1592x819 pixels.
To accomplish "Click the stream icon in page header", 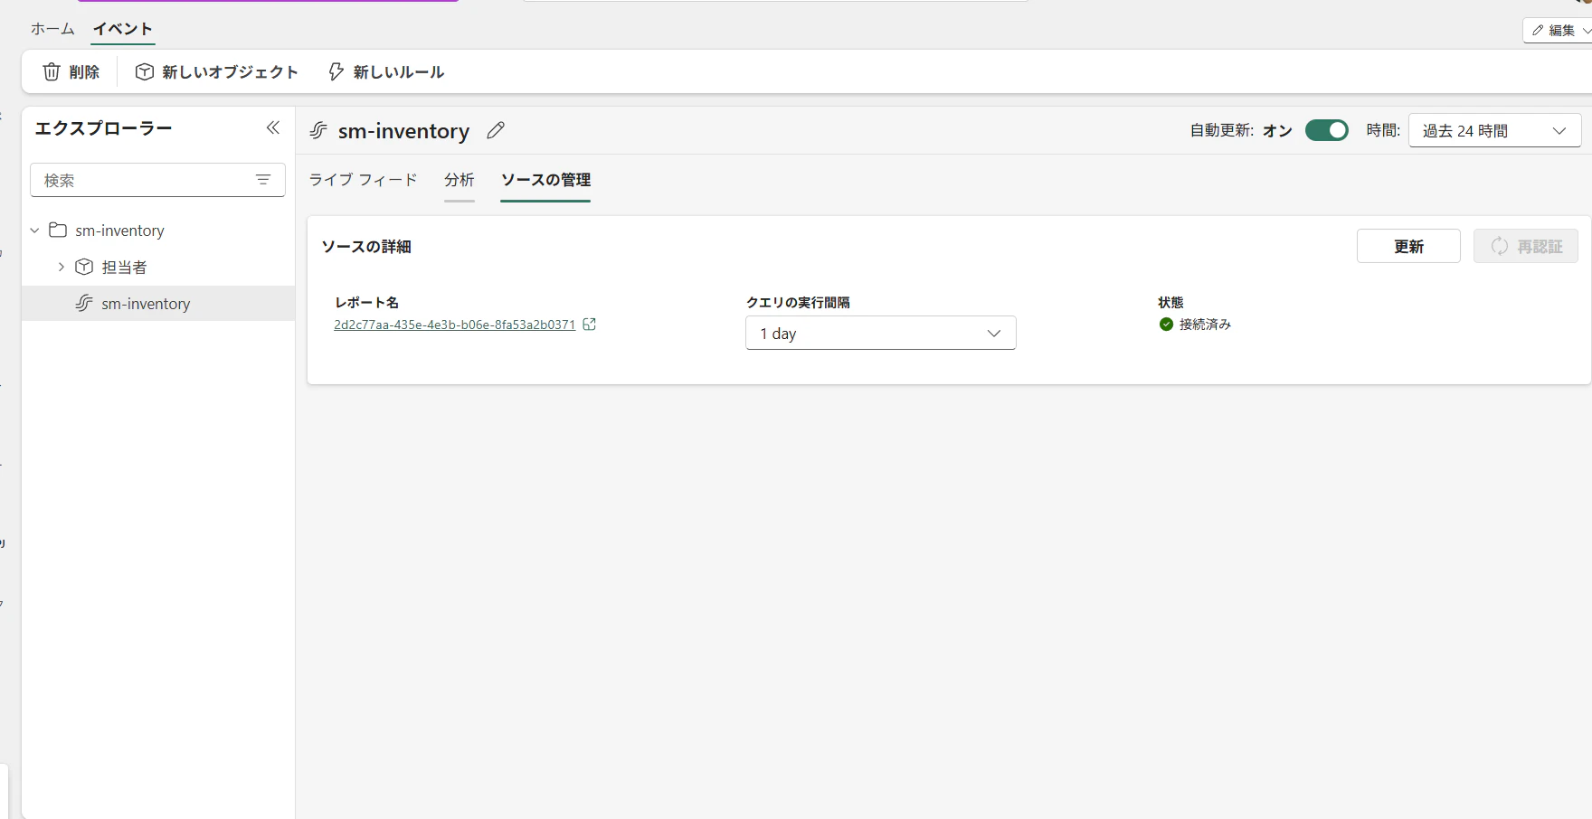I will coord(318,130).
